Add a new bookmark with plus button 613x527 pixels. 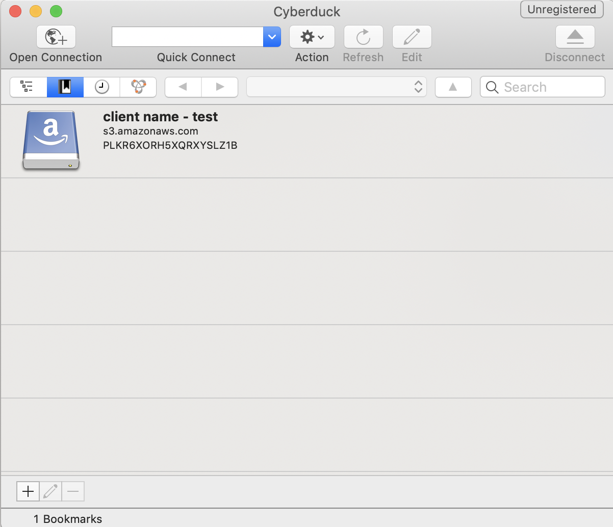click(x=28, y=491)
